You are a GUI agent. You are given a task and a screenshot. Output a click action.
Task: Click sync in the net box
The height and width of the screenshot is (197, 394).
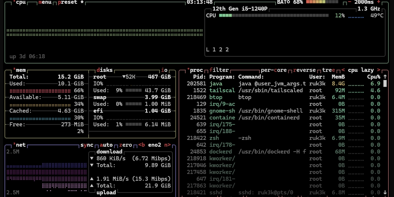(87, 145)
